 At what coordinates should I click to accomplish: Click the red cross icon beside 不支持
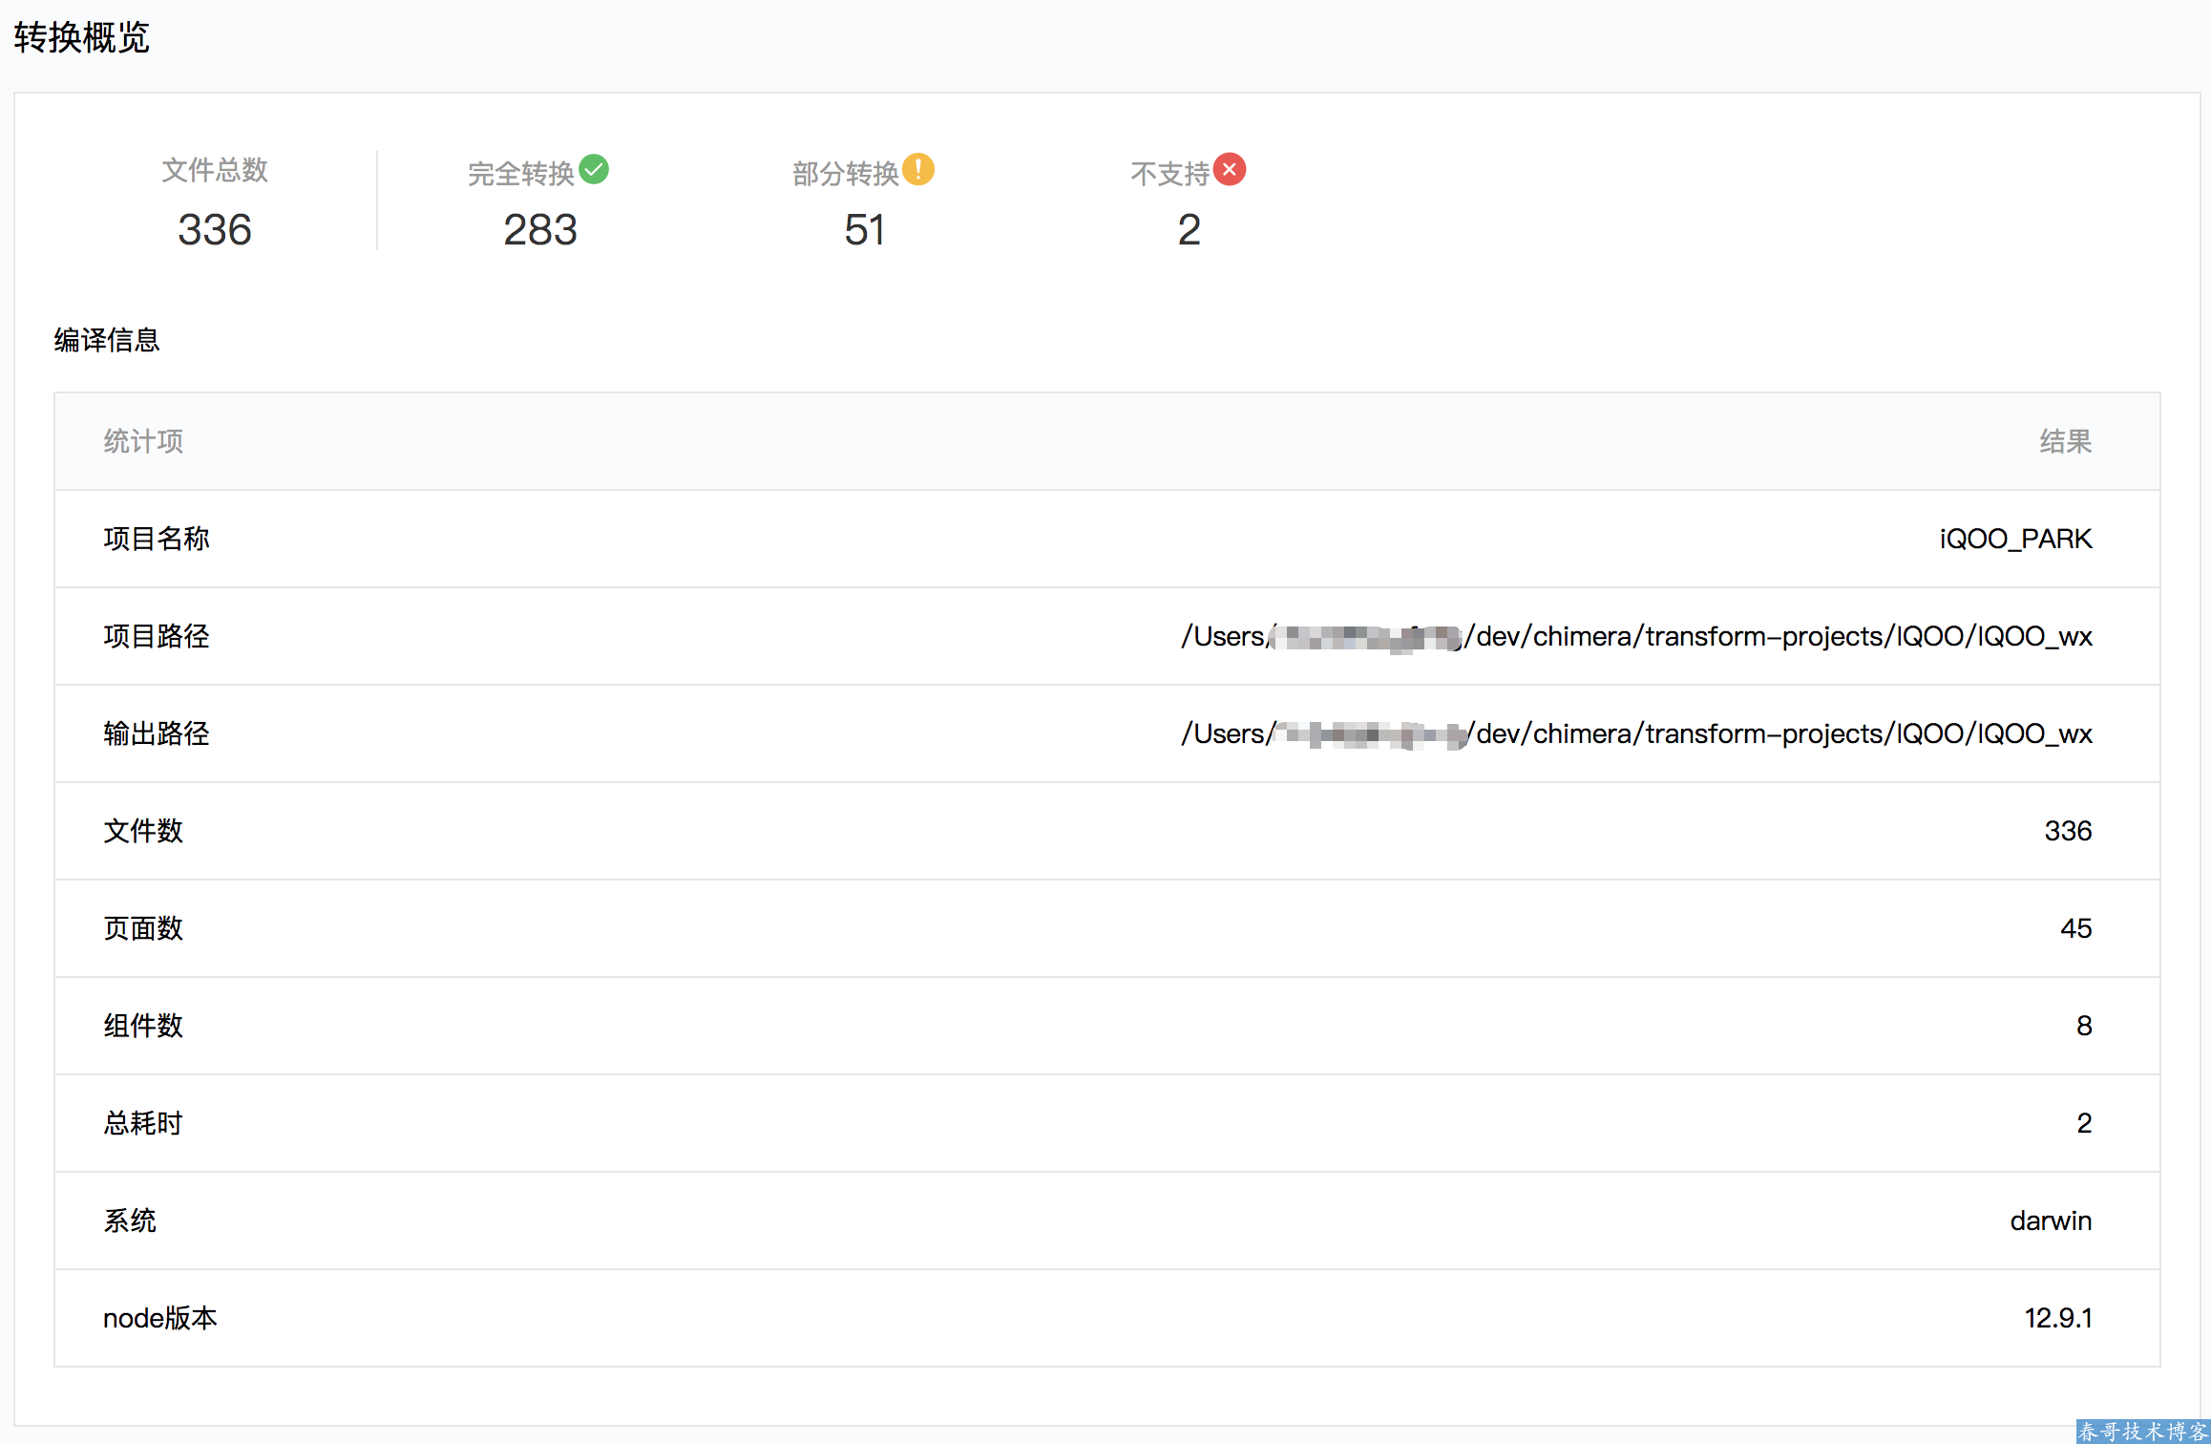[1230, 169]
